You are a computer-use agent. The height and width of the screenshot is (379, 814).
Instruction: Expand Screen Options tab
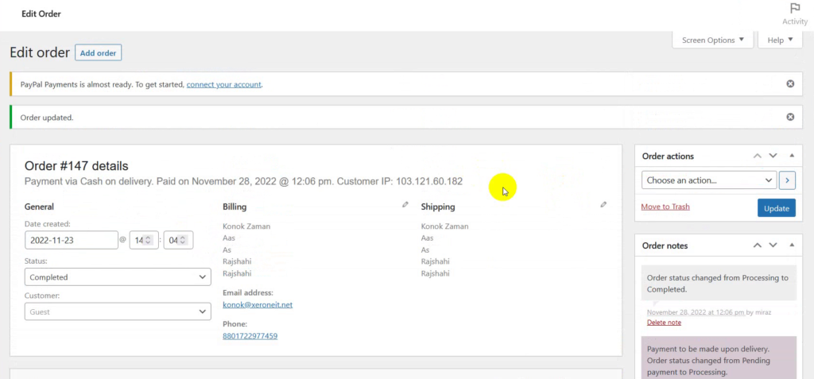click(x=713, y=40)
